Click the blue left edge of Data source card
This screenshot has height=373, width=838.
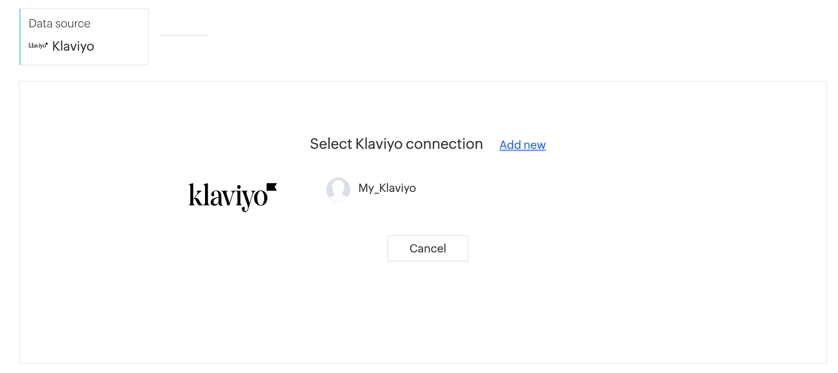[20, 37]
